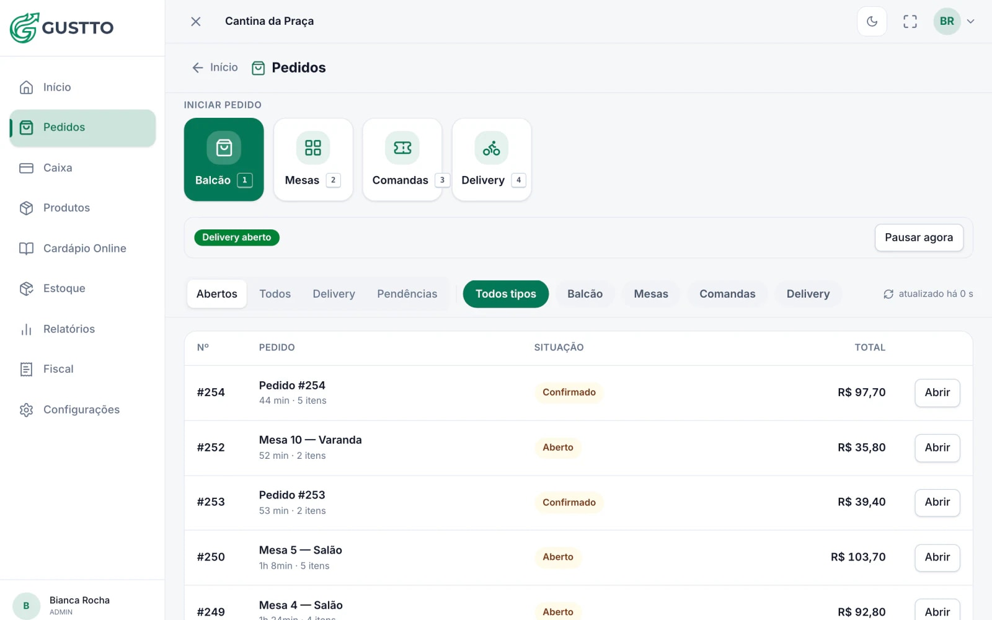Switch to the Todos tab
Image resolution: width=992 pixels, height=620 pixels.
point(275,294)
